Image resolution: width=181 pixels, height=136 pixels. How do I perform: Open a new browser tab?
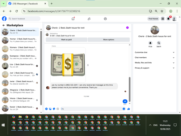pyautogui.click(x=51, y=4)
